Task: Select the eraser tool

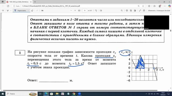Action: pos(32,11)
